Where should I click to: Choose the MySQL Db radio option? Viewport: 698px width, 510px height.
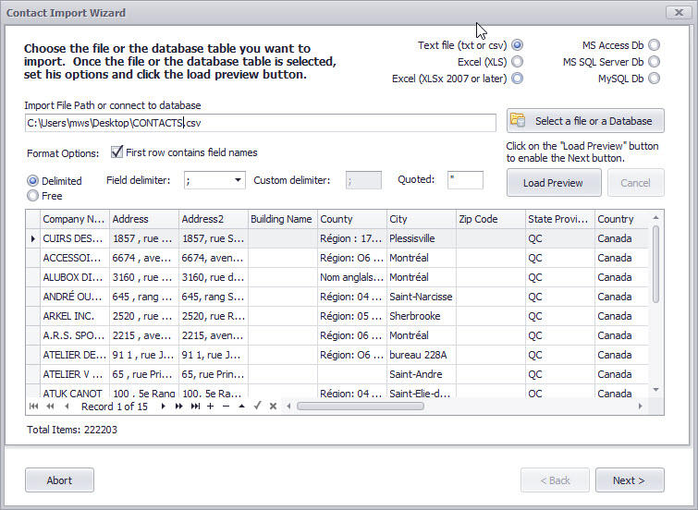(x=655, y=79)
